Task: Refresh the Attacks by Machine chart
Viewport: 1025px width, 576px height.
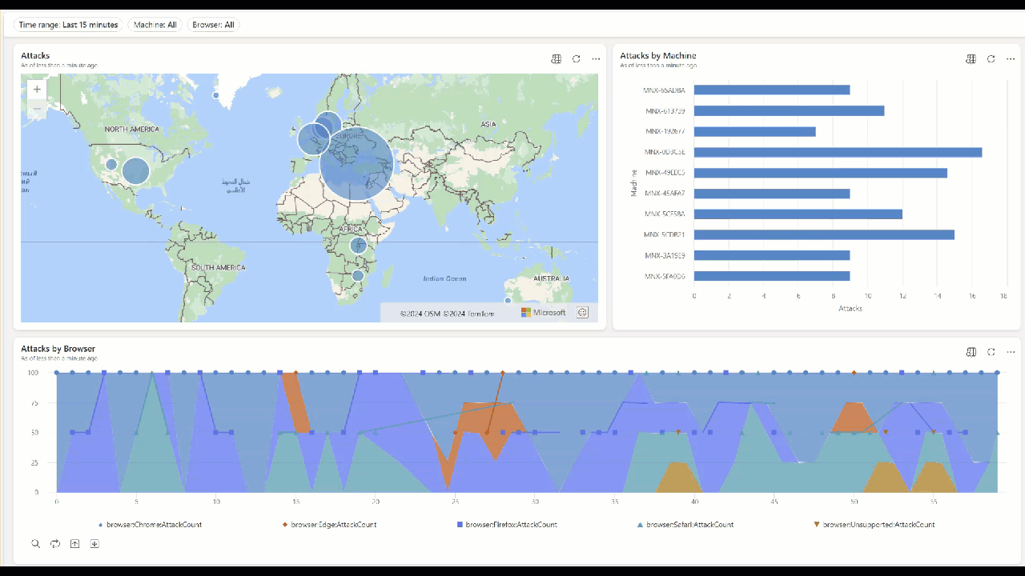Action: tap(991, 59)
